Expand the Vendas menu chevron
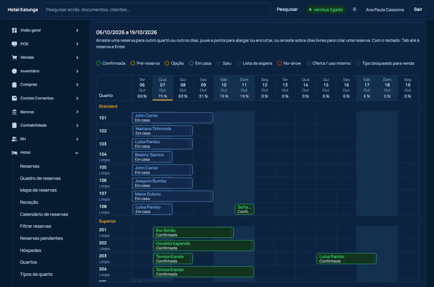This screenshot has height=287, width=434. (x=77, y=57)
